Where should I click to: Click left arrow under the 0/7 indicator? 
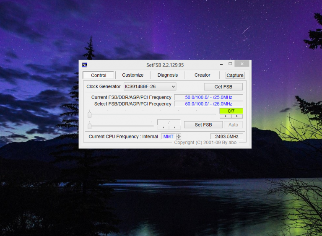click(x=225, y=116)
